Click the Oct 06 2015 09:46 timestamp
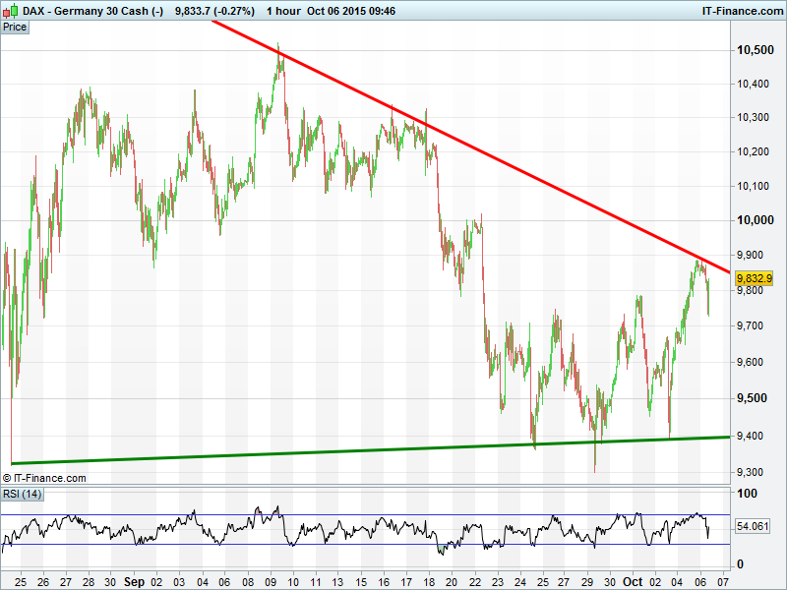Screen dimensions: 787x590 pyautogui.click(x=351, y=11)
